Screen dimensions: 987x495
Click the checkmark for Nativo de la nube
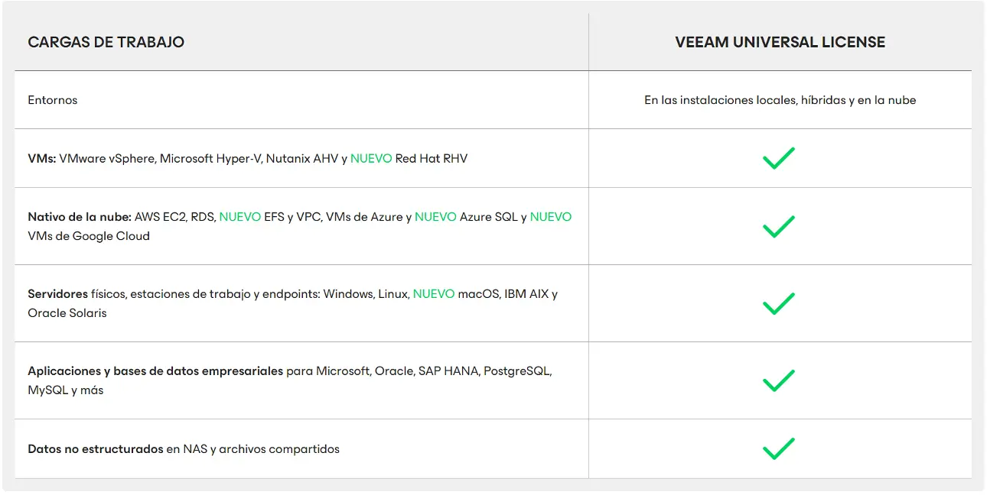779,226
